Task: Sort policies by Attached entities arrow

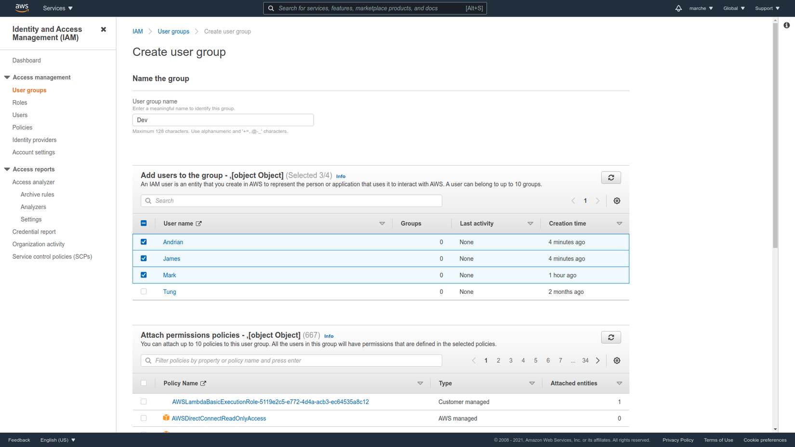Action: [x=620, y=383]
